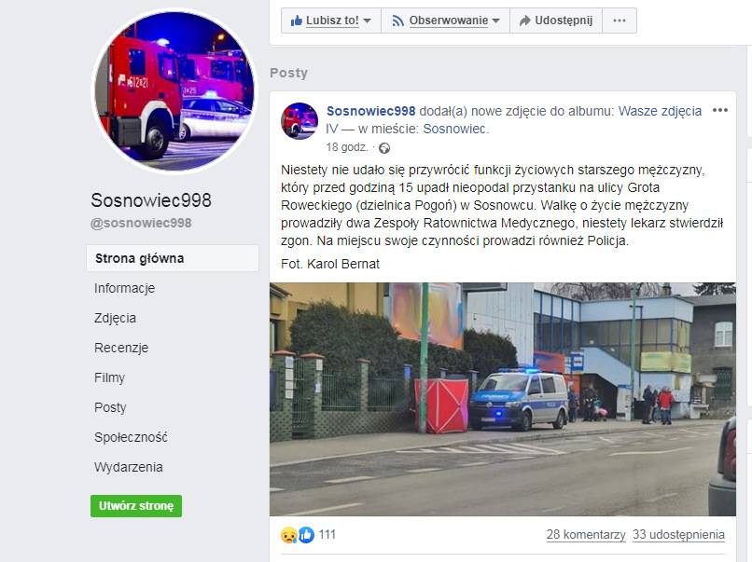
Task: Click the Udostępnij share arrow button
Action: 556,21
